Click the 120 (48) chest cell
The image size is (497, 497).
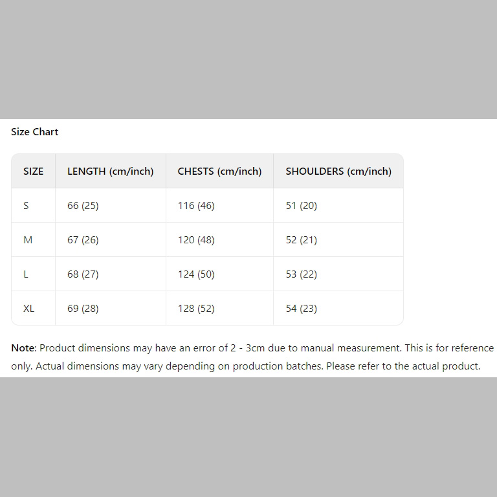[196, 240]
